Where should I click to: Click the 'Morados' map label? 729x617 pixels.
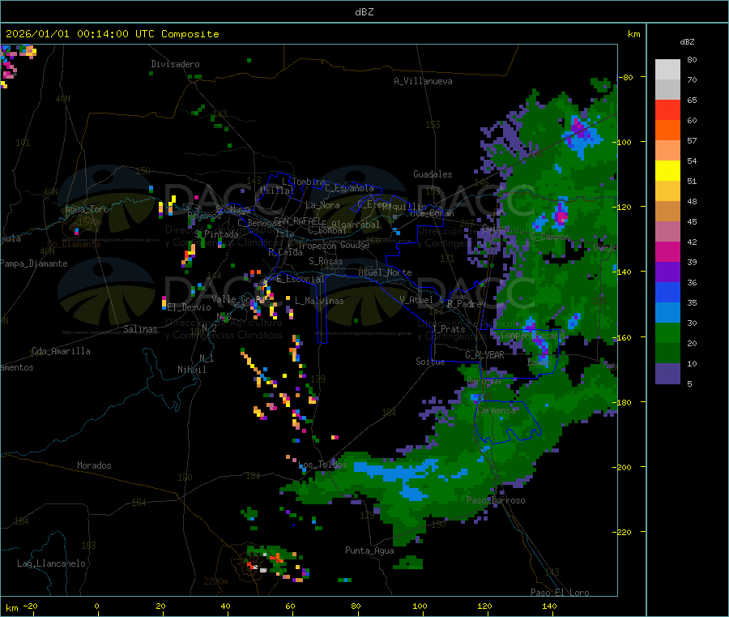point(94,465)
